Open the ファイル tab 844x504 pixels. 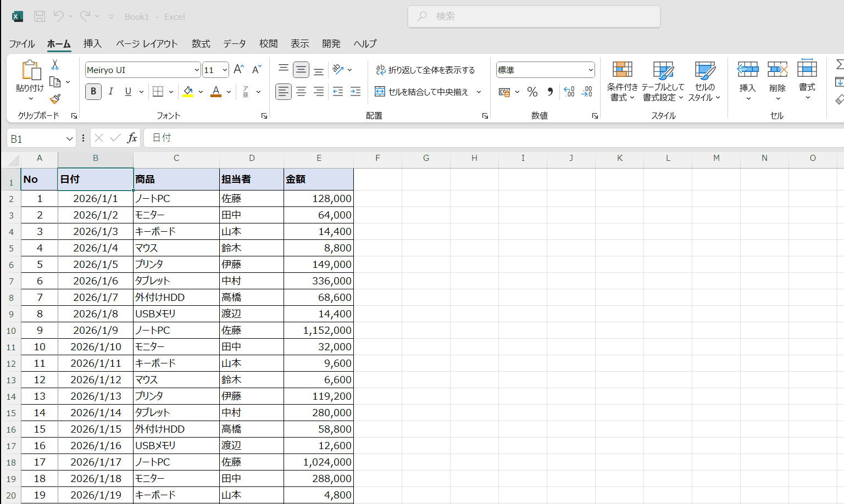pos(22,43)
